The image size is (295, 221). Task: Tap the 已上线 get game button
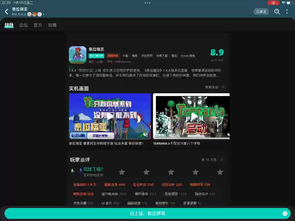147,213
